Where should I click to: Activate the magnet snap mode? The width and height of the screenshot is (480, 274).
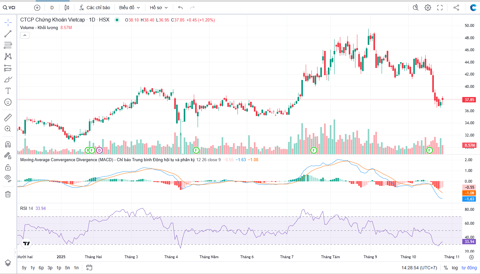[8, 144]
